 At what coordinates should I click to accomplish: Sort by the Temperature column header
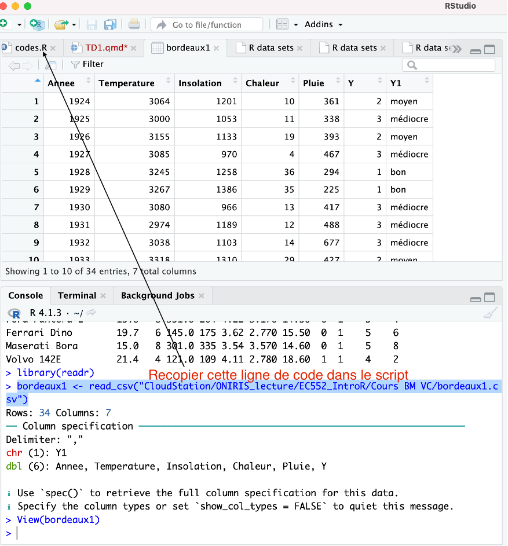click(134, 83)
